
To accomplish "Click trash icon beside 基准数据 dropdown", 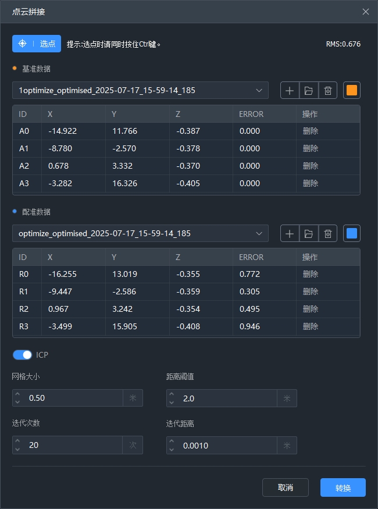I will (328, 91).
